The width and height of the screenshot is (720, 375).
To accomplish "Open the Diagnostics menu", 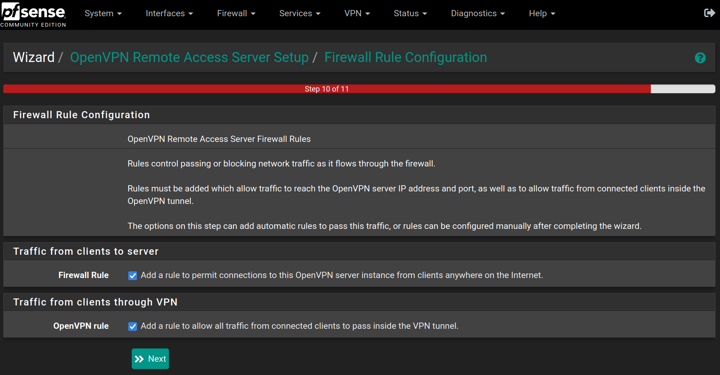I will click(478, 13).
